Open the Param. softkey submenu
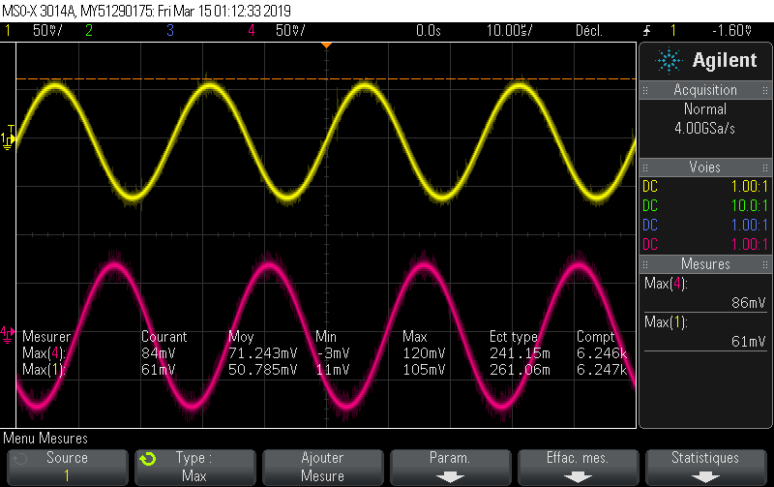Screen dimensions: 774x487 [x=450, y=466]
